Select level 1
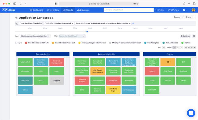Screen dimensions: 198x120 [174, 47]
